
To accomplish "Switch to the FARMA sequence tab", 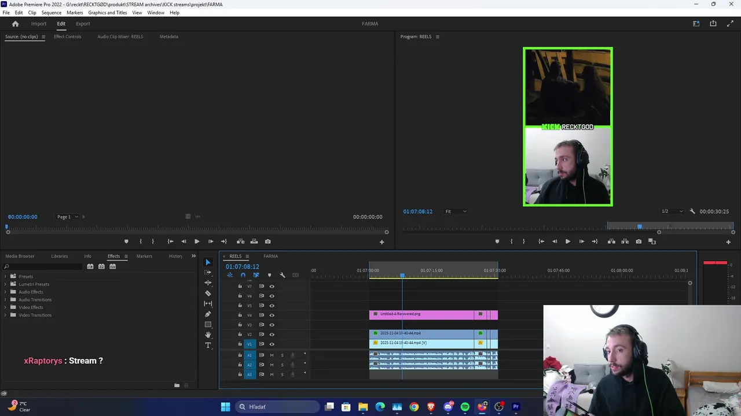I will point(270,256).
